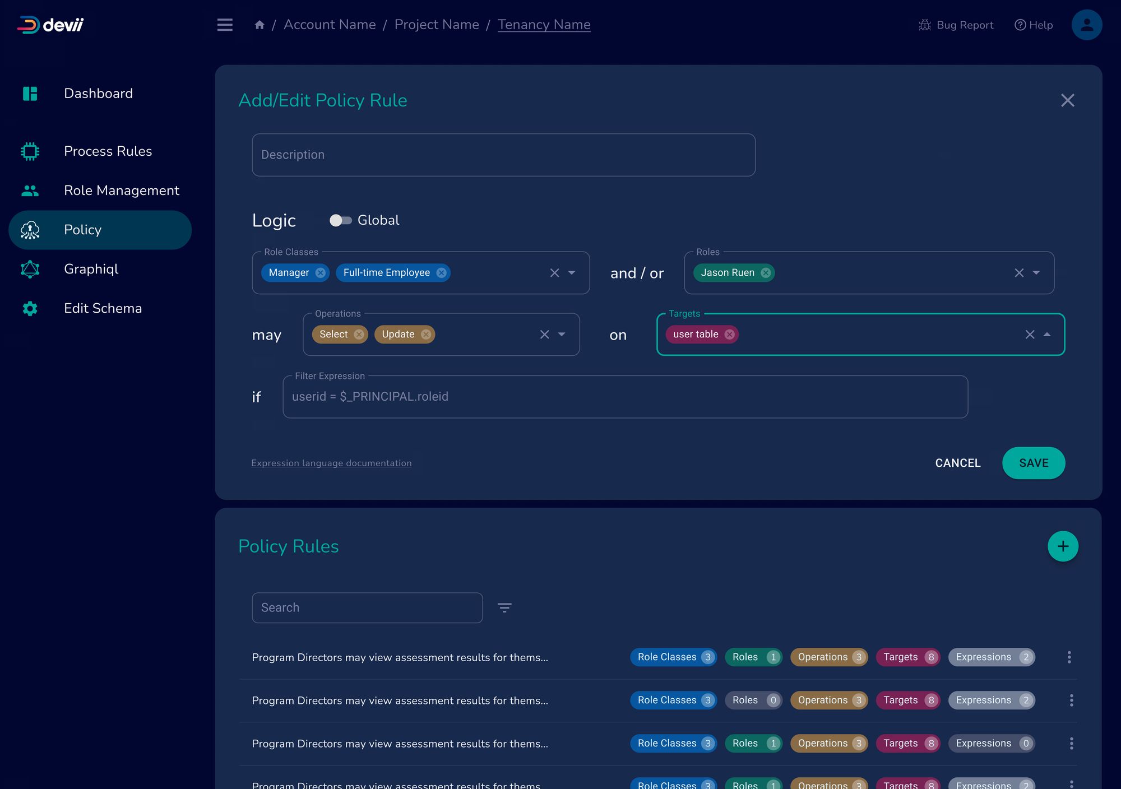Viewport: 1121px width, 789px height.
Task: Open the Expression language documentation link
Action: pyautogui.click(x=331, y=463)
